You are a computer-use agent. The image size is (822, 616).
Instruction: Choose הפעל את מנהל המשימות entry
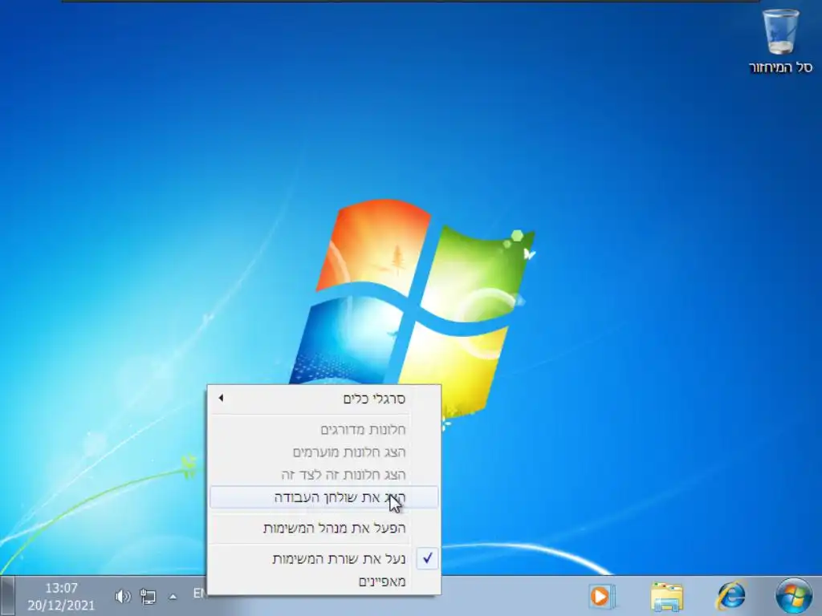(x=324, y=528)
